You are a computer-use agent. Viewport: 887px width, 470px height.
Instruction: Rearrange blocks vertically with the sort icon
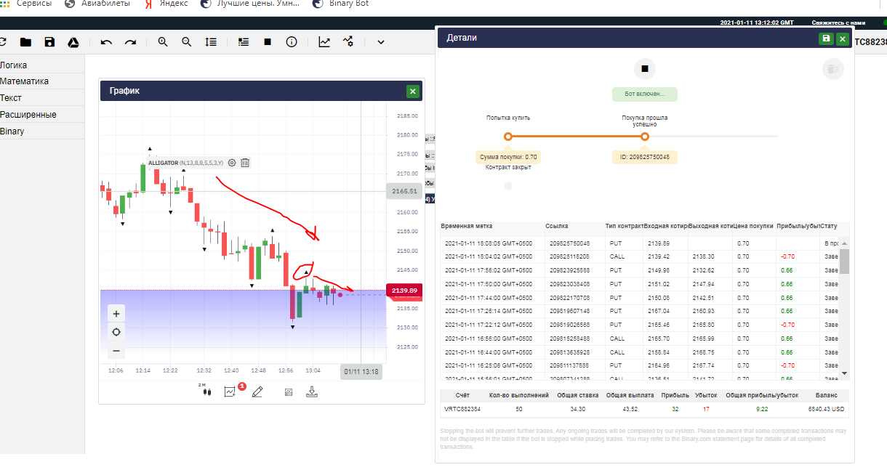coord(211,42)
